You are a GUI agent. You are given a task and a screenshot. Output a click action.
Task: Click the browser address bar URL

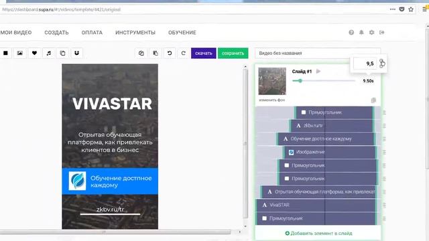pos(61,9)
